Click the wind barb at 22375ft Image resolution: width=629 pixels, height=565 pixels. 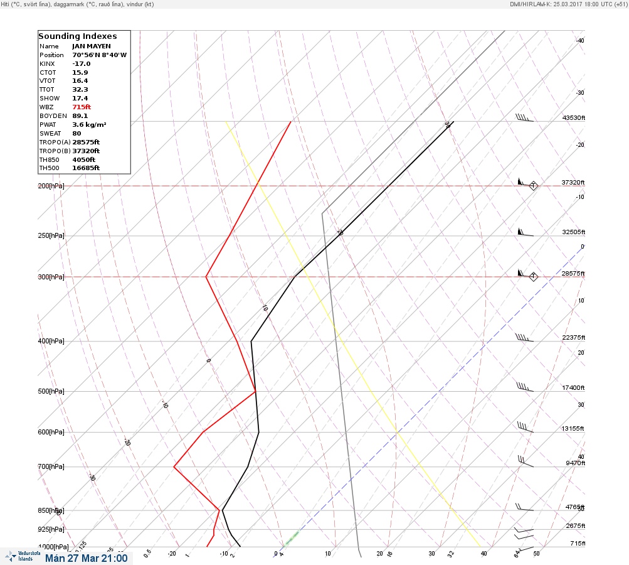524,338
